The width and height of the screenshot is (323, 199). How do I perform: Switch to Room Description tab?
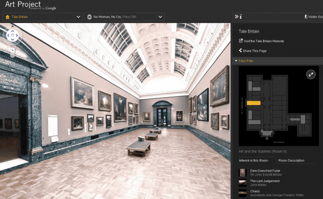click(x=291, y=160)
